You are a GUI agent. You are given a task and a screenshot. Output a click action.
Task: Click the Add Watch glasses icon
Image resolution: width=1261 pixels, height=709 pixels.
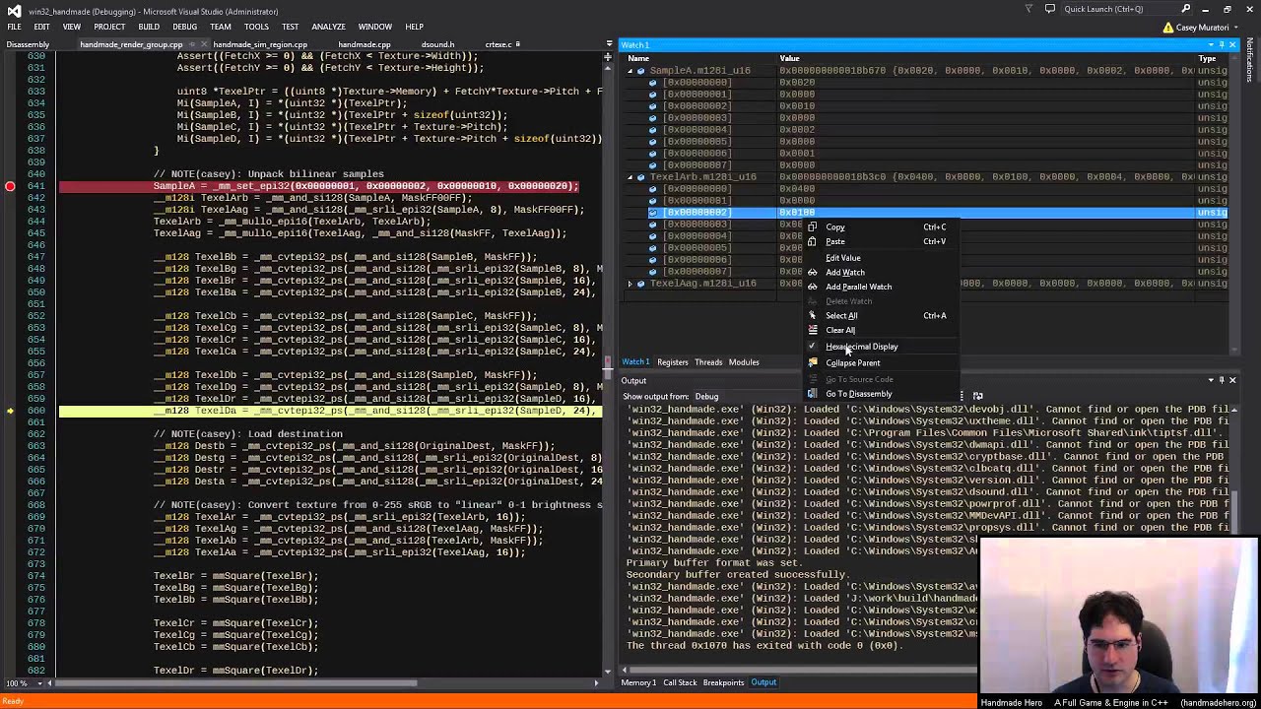(813, 273)
